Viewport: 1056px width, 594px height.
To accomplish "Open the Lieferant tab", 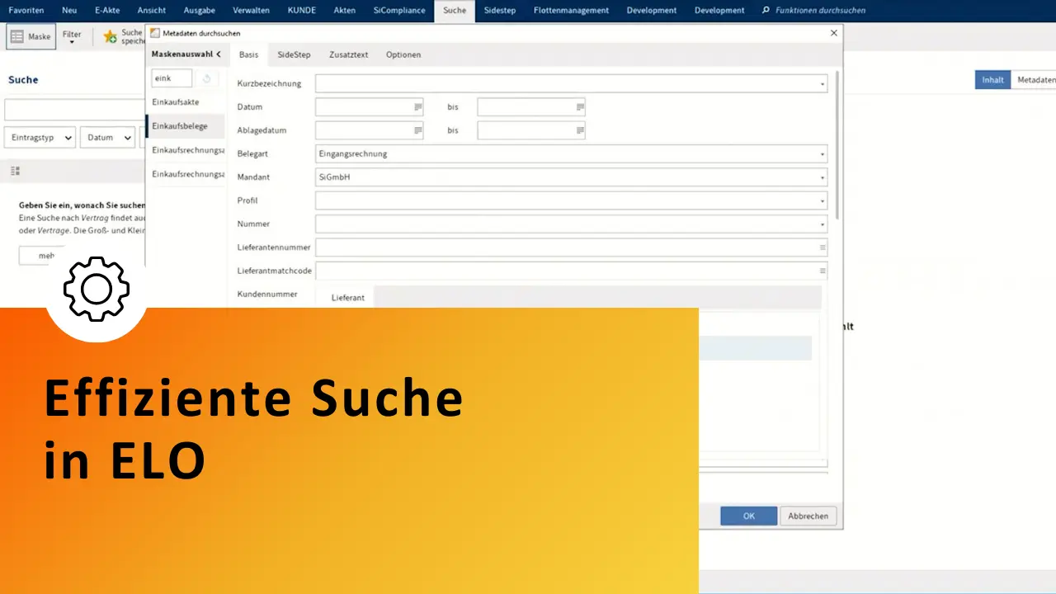I will [348, 298].
